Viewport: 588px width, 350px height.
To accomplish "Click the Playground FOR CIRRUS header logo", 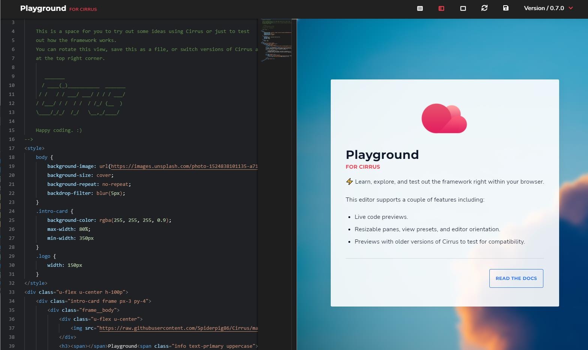I will tap(58, 8).
